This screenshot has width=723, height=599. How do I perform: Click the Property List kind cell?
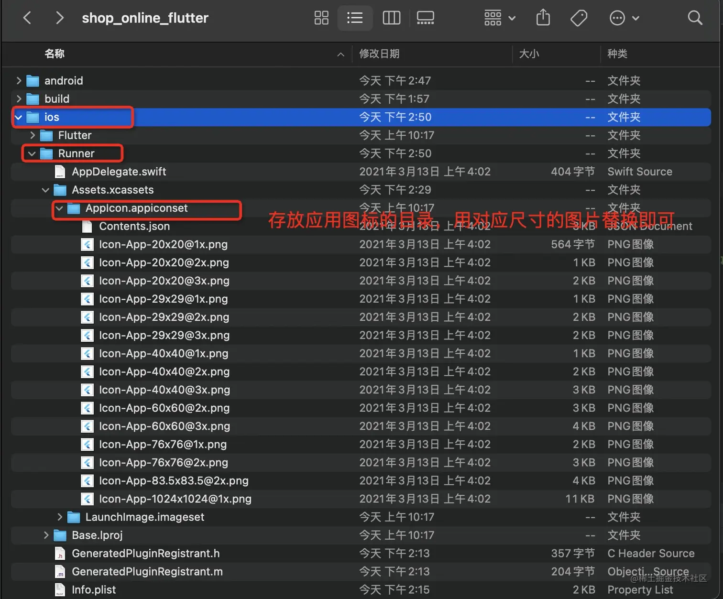(640, 589)
